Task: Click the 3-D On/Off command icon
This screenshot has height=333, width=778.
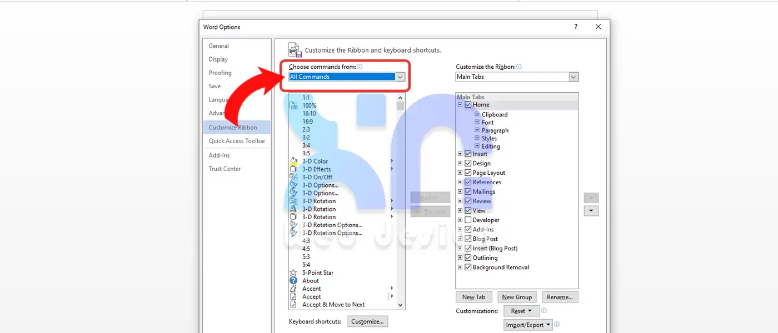Action: tap(293, 177)
